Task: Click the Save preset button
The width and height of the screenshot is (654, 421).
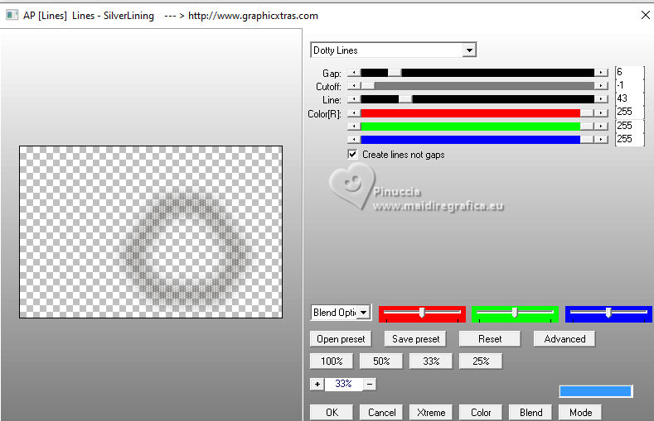Action: pyautogui.click(x=415, y=339)
